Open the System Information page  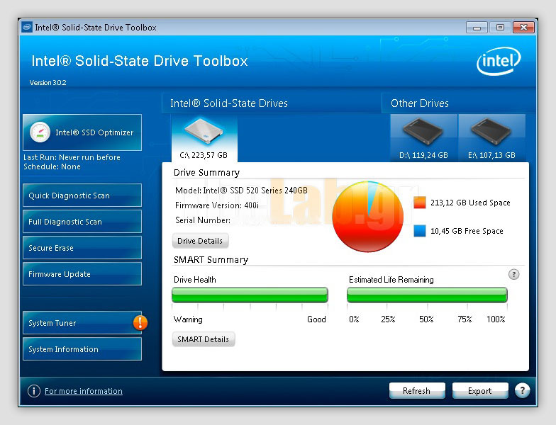[82, 349]
